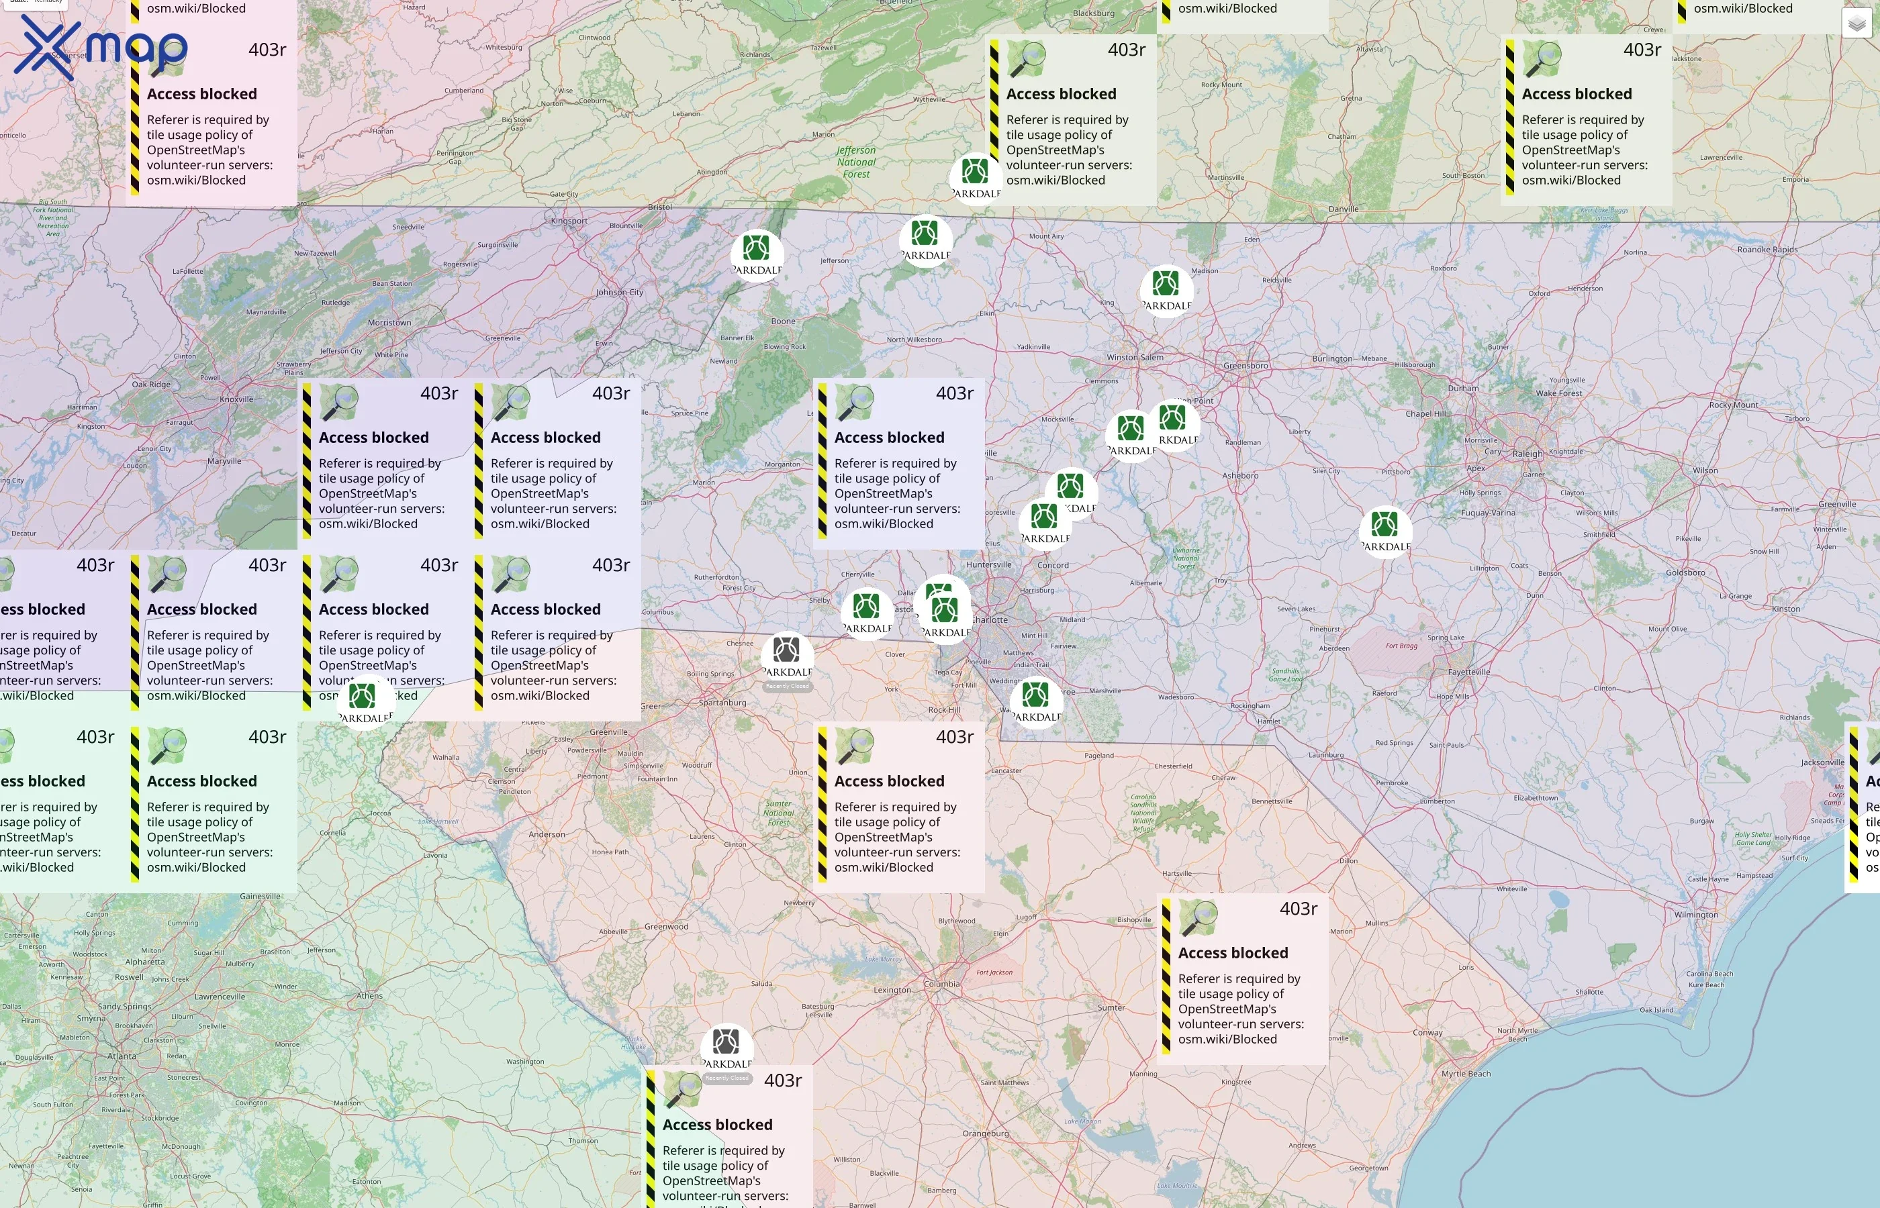Open Parkdale marker south of Indian Trail
This screenshot has height=1208, width=1880.
pos(1037,702)
